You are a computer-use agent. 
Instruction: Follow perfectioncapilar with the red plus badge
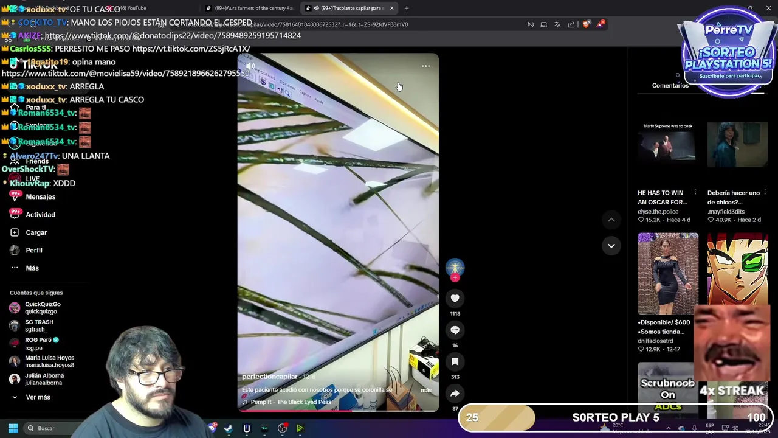(455, 277)
